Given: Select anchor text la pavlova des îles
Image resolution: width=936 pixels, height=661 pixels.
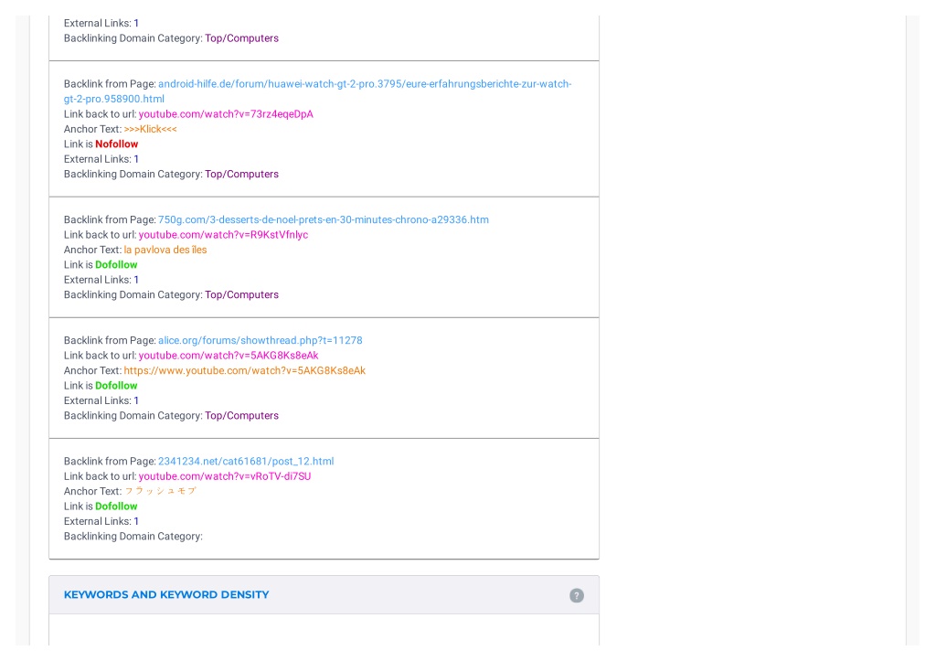Looking at the screenshot, I should point(165,250).
